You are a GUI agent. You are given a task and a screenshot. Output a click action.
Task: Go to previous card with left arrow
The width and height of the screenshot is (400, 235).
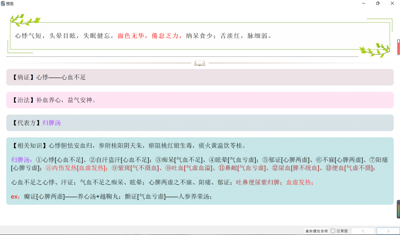(x=363, y=231)
